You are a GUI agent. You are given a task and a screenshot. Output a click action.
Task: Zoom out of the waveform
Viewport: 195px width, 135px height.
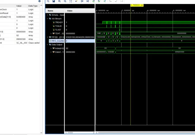coord(65,1)
